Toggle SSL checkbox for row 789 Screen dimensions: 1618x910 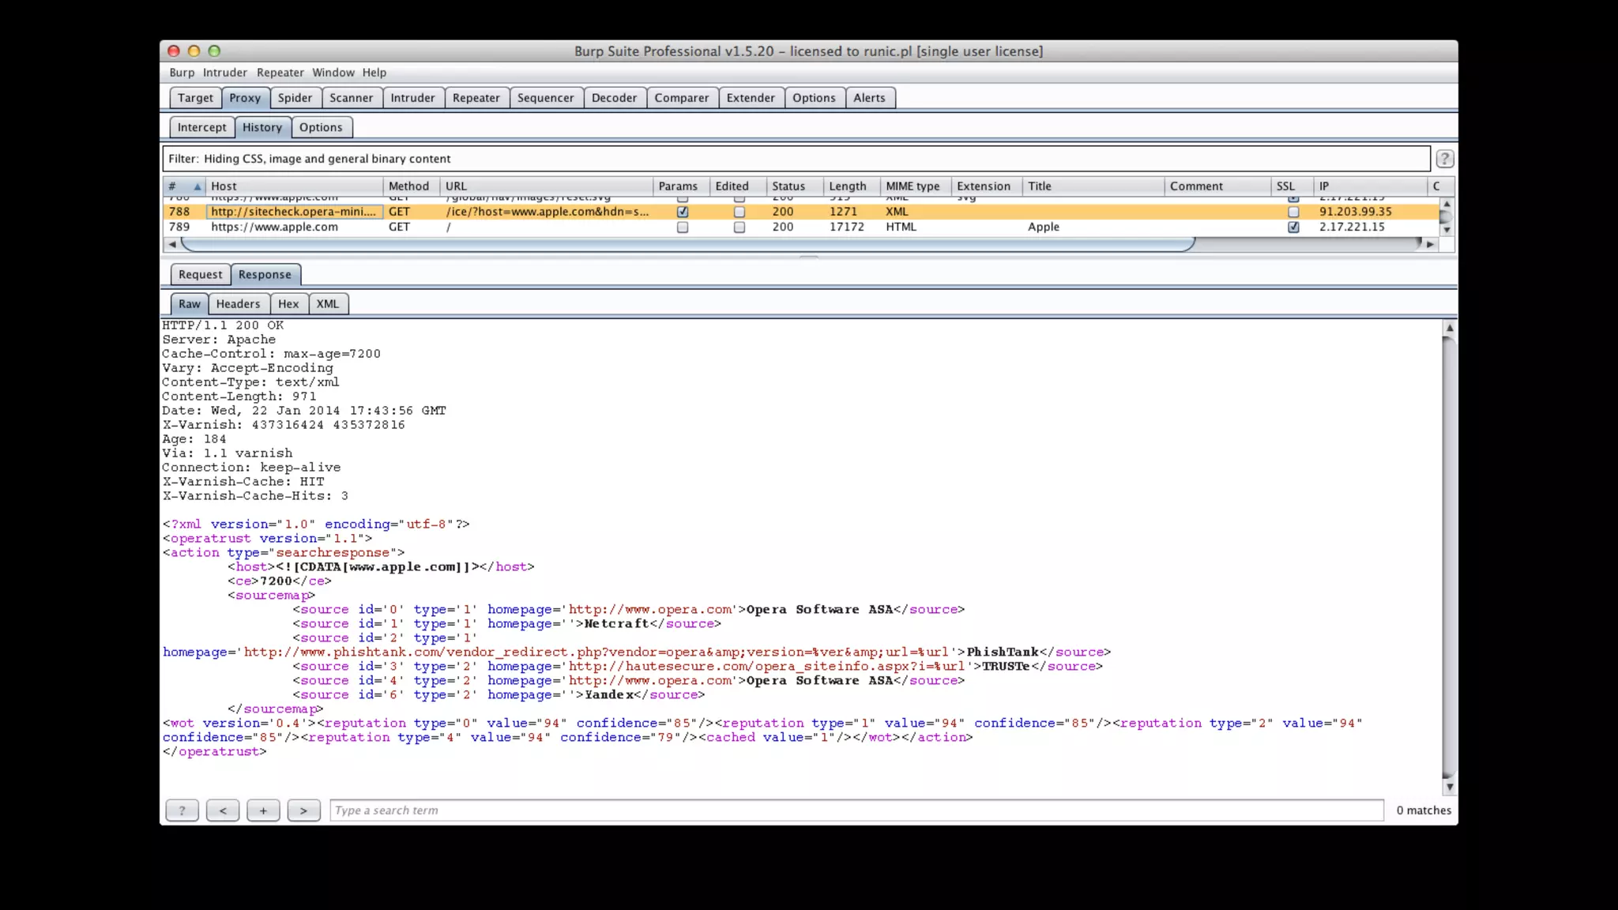tap(1293, 227)
